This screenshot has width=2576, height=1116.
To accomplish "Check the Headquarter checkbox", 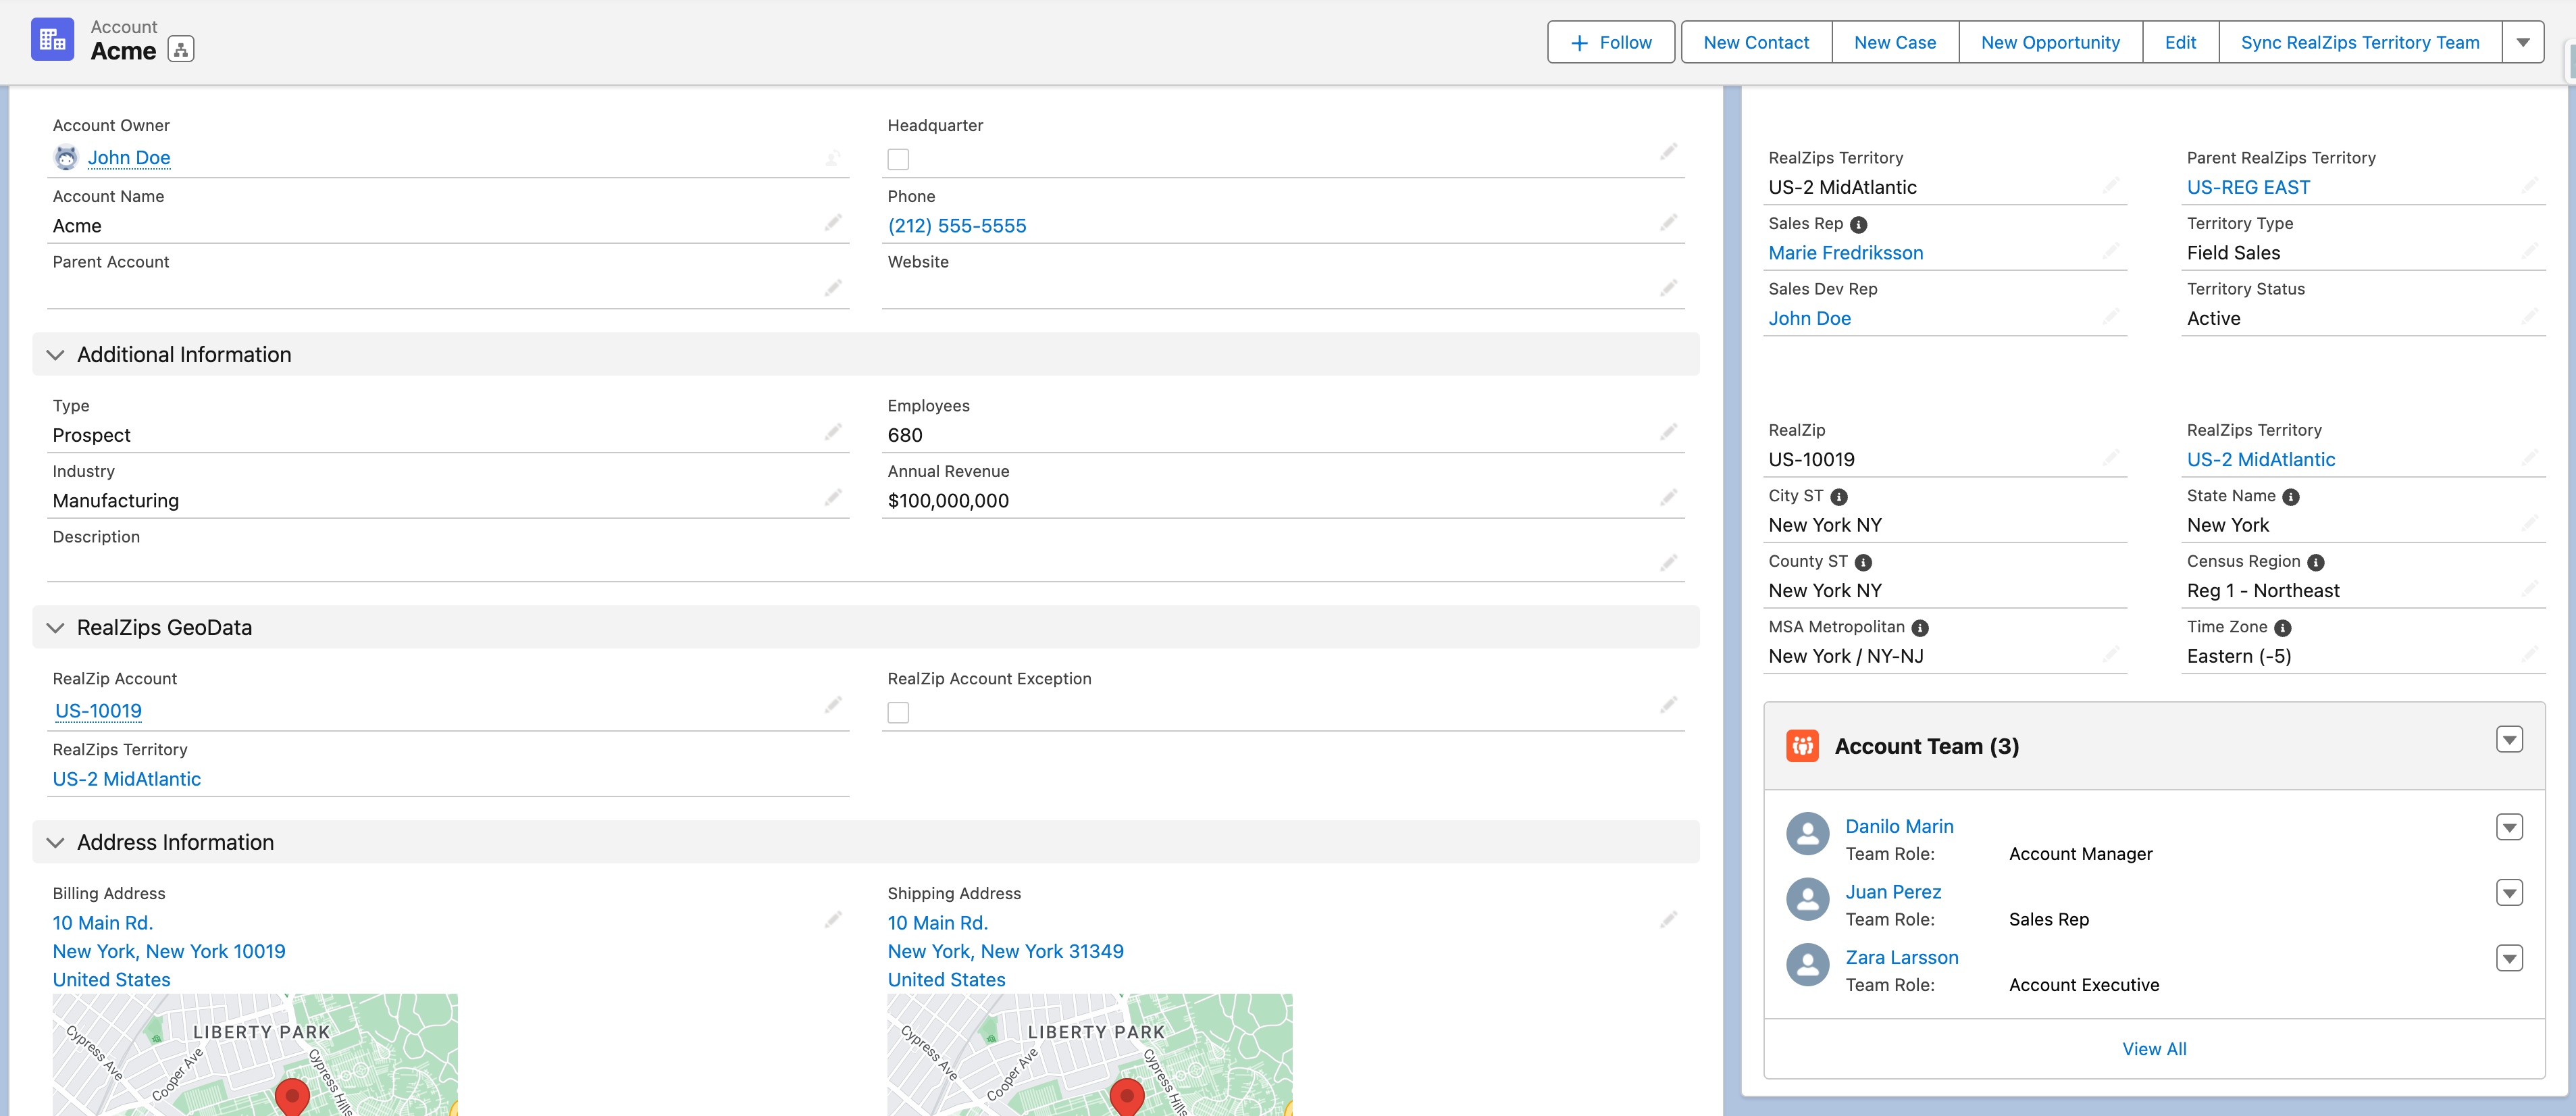I will [x=898, y=160].
